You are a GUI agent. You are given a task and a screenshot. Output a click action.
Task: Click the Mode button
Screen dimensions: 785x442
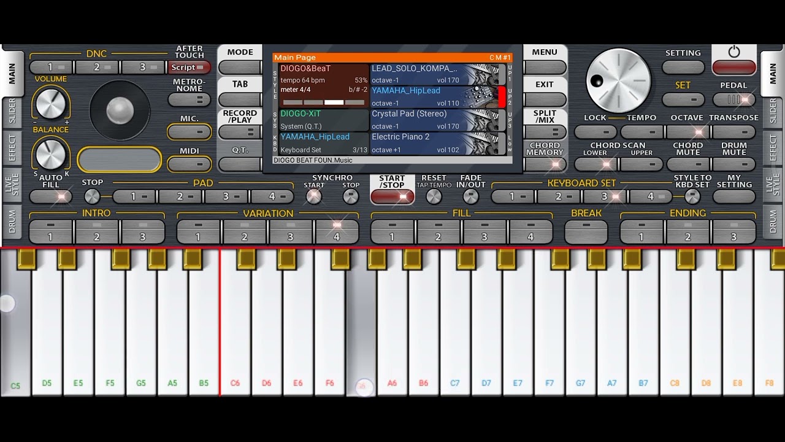click(x=240, y=68)
